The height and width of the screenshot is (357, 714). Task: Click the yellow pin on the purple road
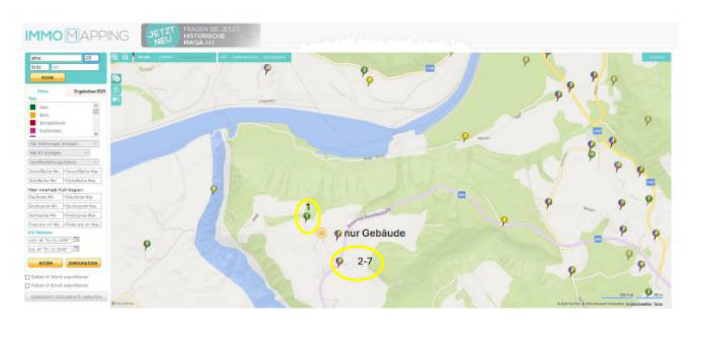point(503,221)
